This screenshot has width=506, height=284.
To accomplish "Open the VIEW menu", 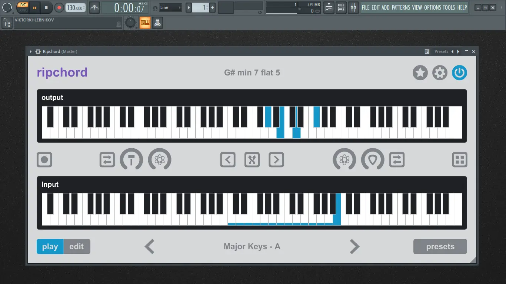I will 417,7.
